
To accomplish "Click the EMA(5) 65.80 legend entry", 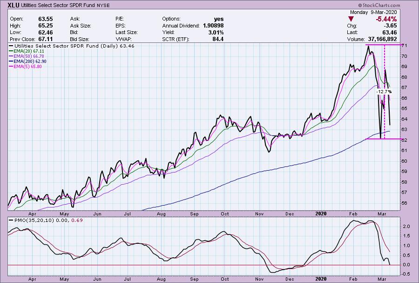I will 26,66.
